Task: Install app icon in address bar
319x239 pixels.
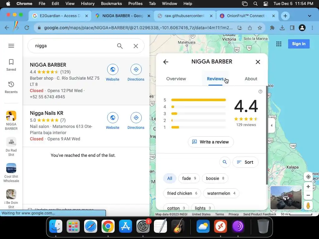Action: point(240,28)
